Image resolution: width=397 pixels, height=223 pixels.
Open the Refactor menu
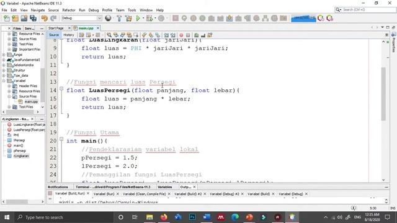point(69,10)
